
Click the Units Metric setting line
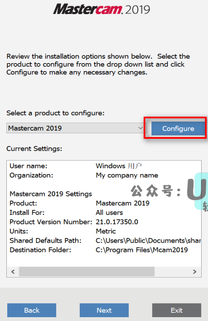click(x=63, y=231)
